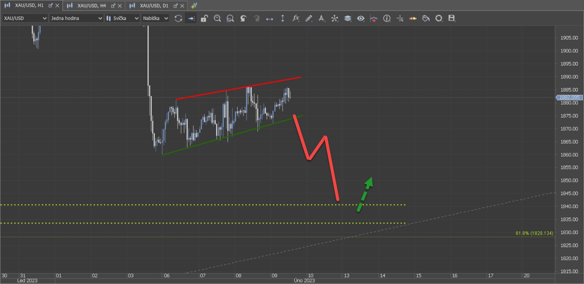The image size is (584, 284).
Task: Switch to the XAU/USD, H1 tab
Action: [29, 6]
